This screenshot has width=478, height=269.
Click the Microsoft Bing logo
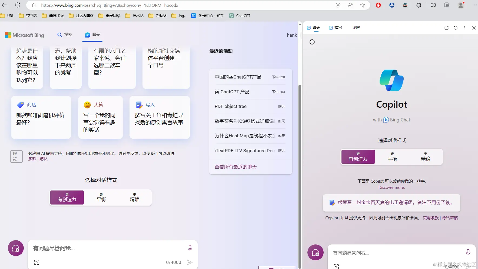pyautogui.click(x=24, y=35)
